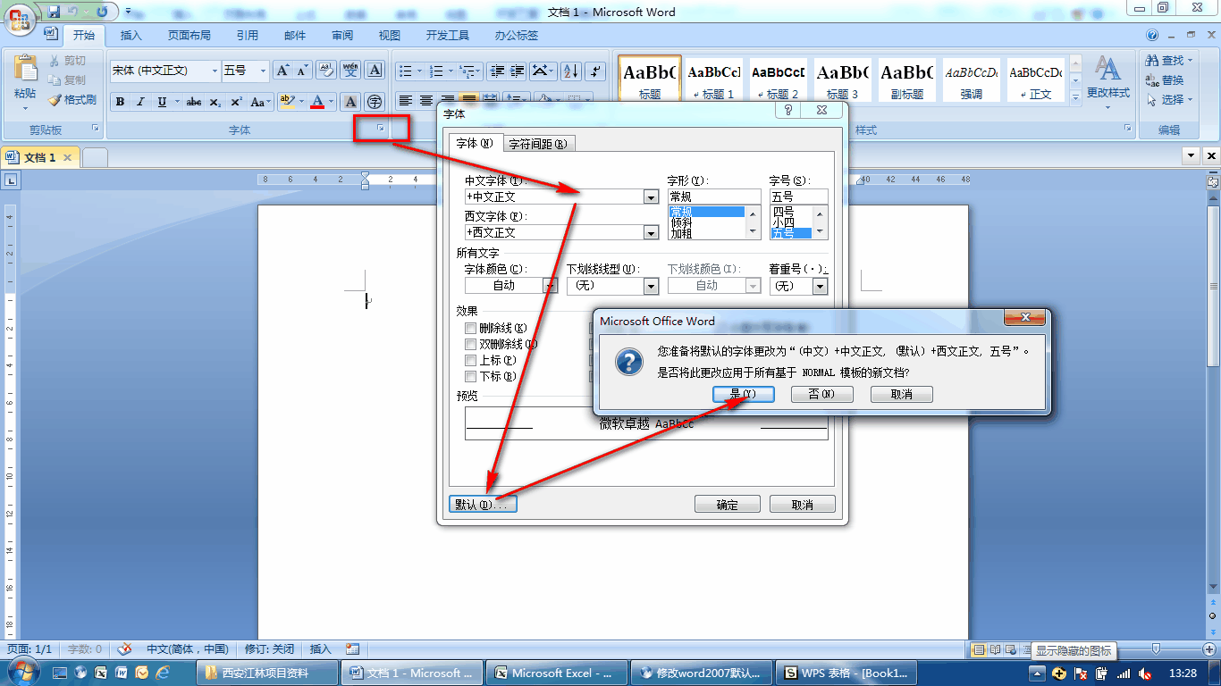This screenshot has width=1221, height=686.
Task: Open the 下划线线型 dropdown
Action: 651,286
